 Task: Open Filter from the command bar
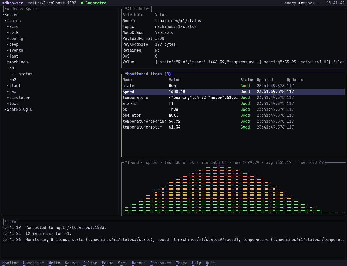click(x=90, y=263)
